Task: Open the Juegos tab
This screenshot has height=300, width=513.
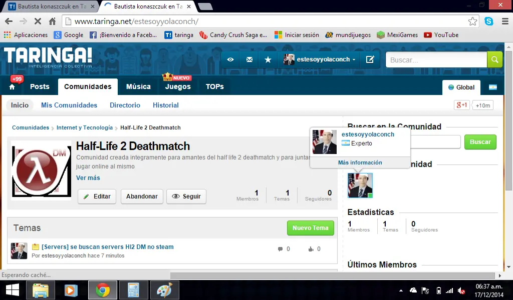Action: coord(178,86)
